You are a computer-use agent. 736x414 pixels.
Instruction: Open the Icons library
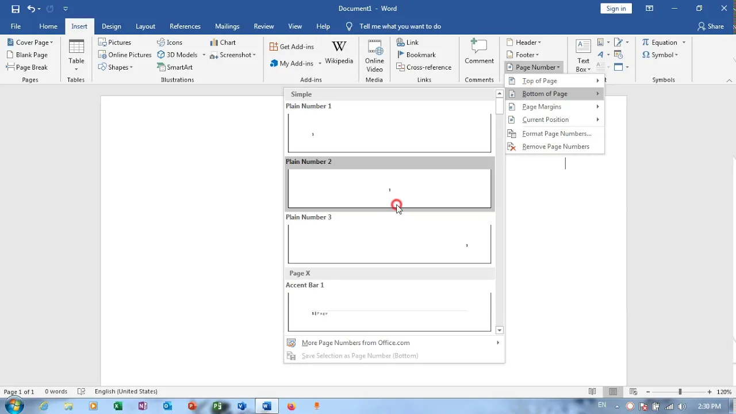tap(170, 43)
